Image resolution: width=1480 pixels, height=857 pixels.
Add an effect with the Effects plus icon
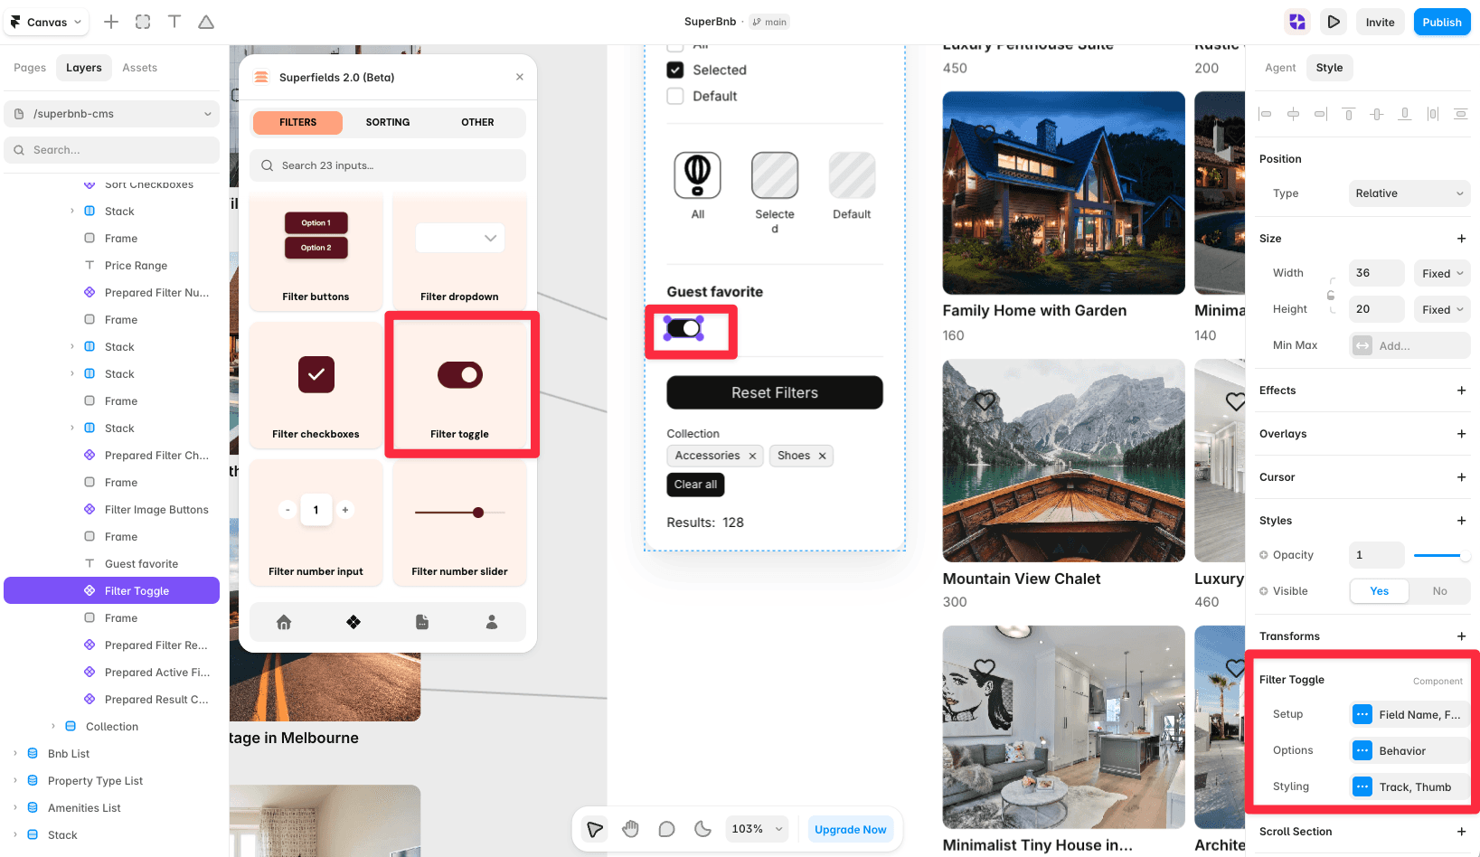1461,391
